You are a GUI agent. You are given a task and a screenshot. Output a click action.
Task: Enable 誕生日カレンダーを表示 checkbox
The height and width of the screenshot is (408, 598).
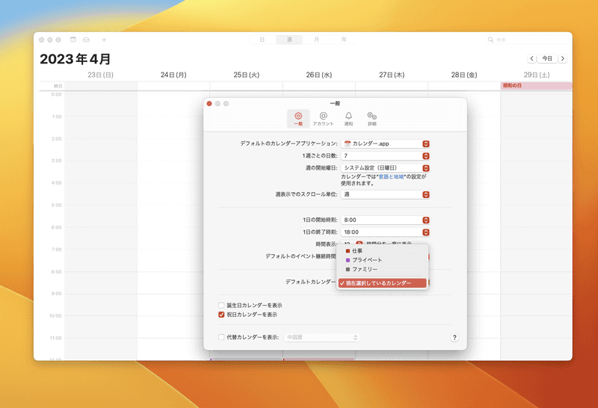click(221, 306)
